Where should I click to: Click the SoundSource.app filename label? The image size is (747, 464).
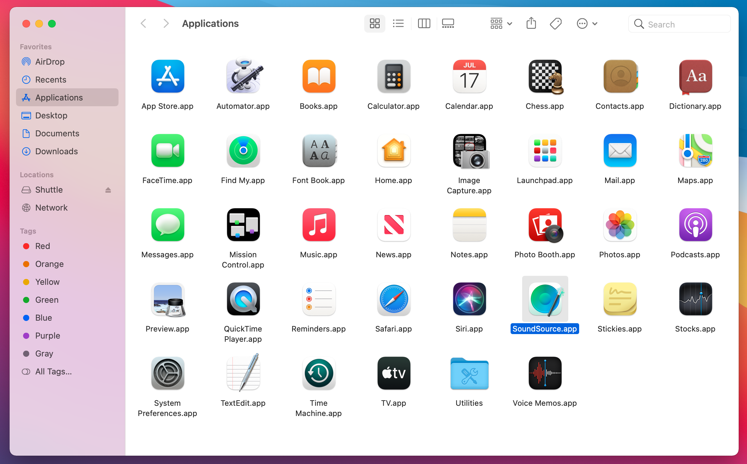(545, 329)
